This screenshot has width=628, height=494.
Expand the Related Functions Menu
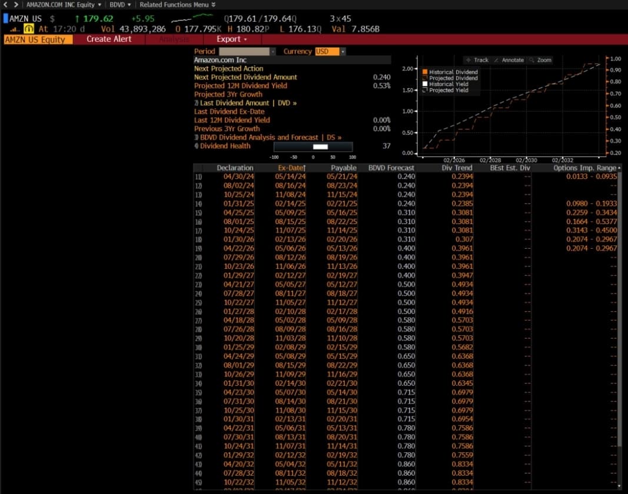click(177, 4)
